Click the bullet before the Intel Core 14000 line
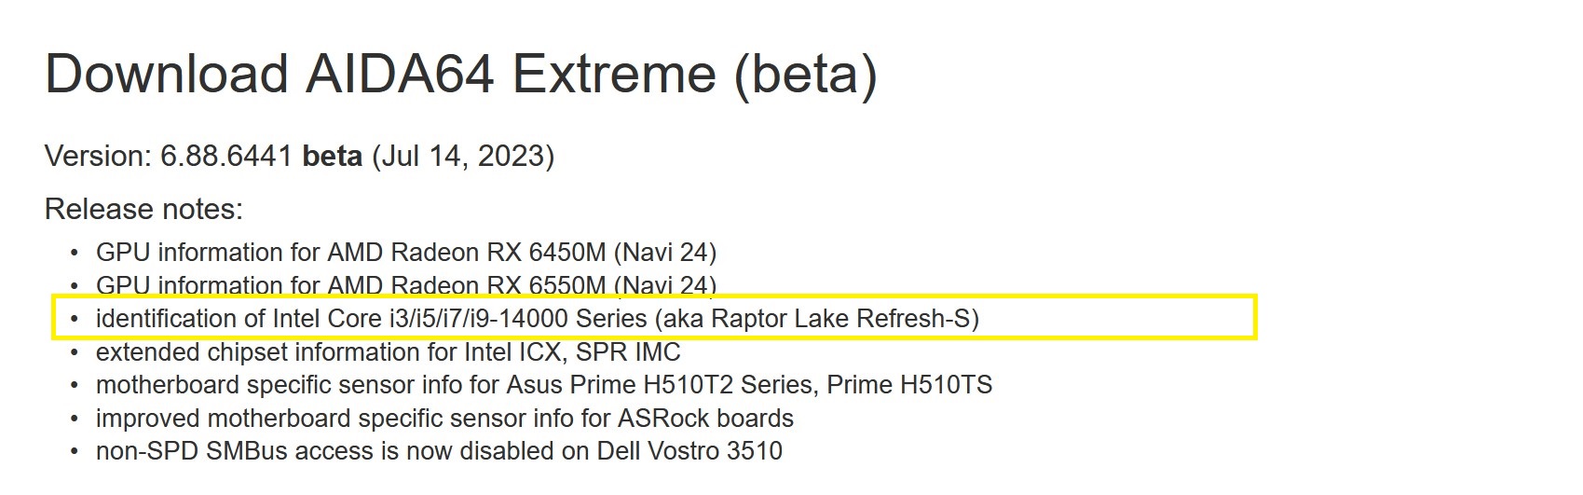The height and width of the screenshot is (495, 1583). 75,320
